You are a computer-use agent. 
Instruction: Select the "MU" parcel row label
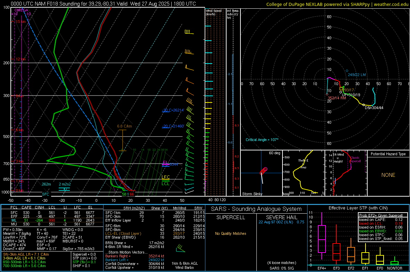(x=14, y=224)
